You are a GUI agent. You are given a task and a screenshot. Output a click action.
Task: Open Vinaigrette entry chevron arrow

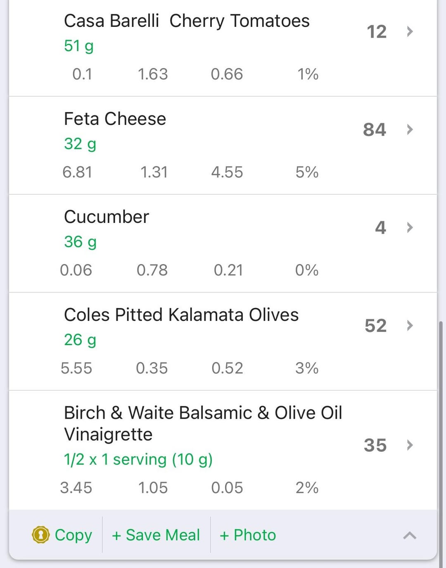[410, 445]
